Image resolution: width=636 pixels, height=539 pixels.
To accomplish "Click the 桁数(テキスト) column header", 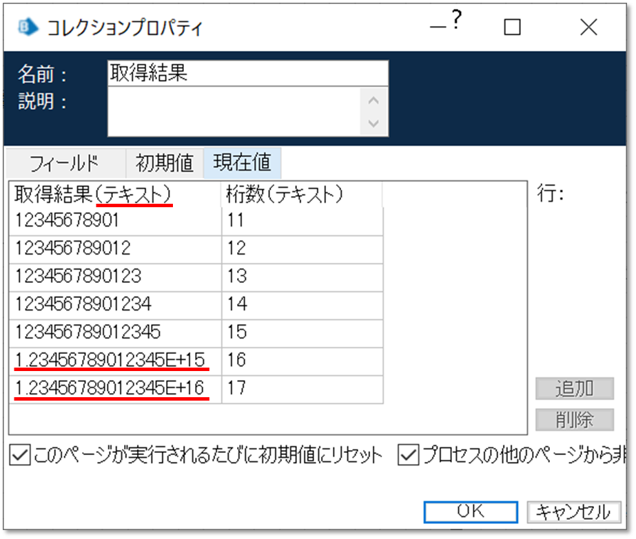I will 302,194.
